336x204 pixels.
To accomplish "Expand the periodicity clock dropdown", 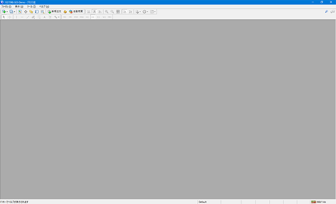I will [148, 11].
